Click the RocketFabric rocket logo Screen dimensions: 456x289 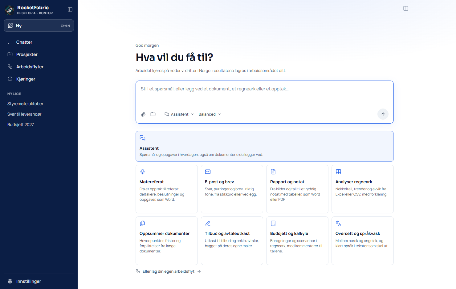coord(10,10)
